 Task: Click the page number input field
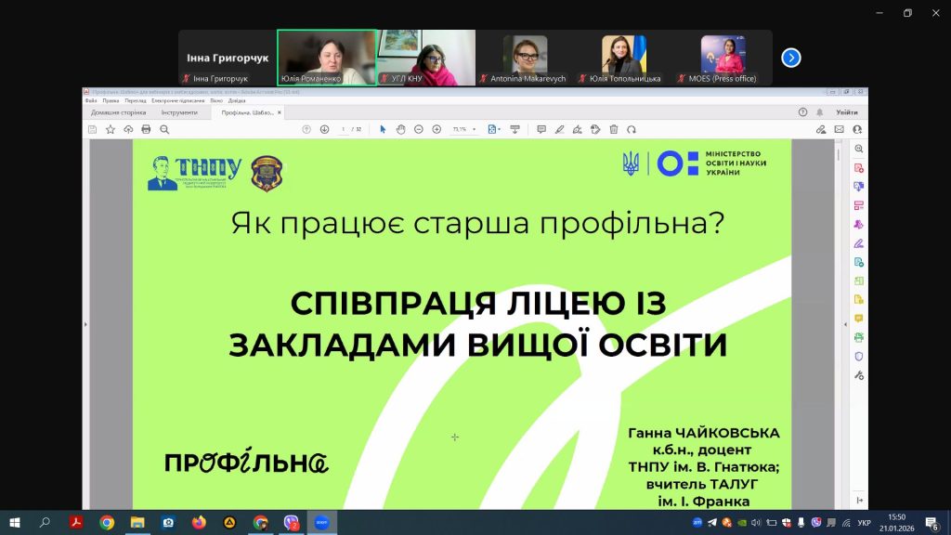344,129
